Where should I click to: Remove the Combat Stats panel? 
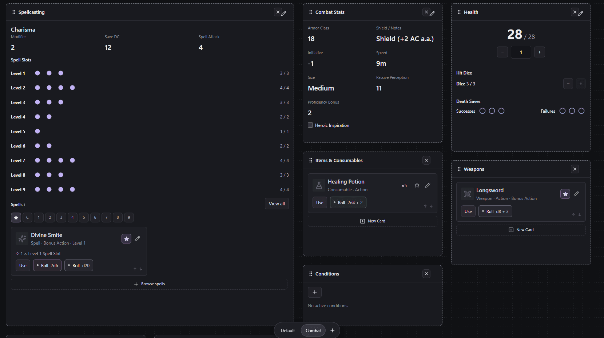tap(426, 12)
